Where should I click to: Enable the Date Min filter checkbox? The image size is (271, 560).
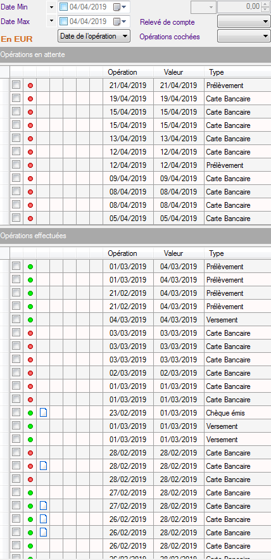[x=63, y=7]
